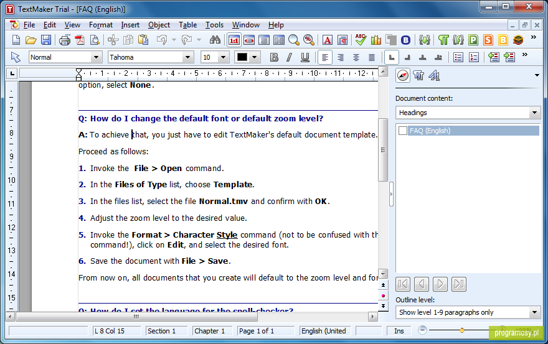Save the document with the floppy icon
The height and width of the screenshot is (344, 548).
pyautogui.click(x=46, y=40)
